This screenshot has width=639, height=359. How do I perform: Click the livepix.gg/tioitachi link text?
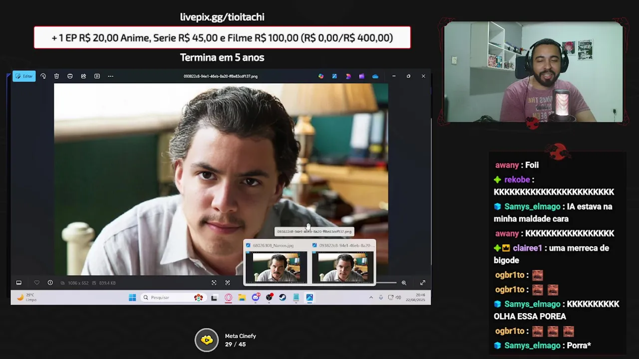coord(222,17)
